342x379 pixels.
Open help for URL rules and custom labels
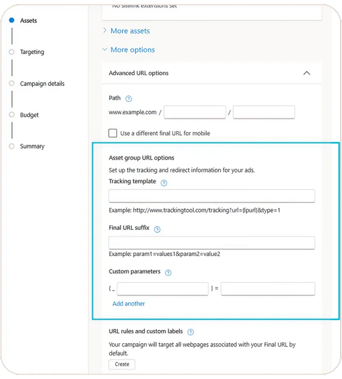pos(191,332)
